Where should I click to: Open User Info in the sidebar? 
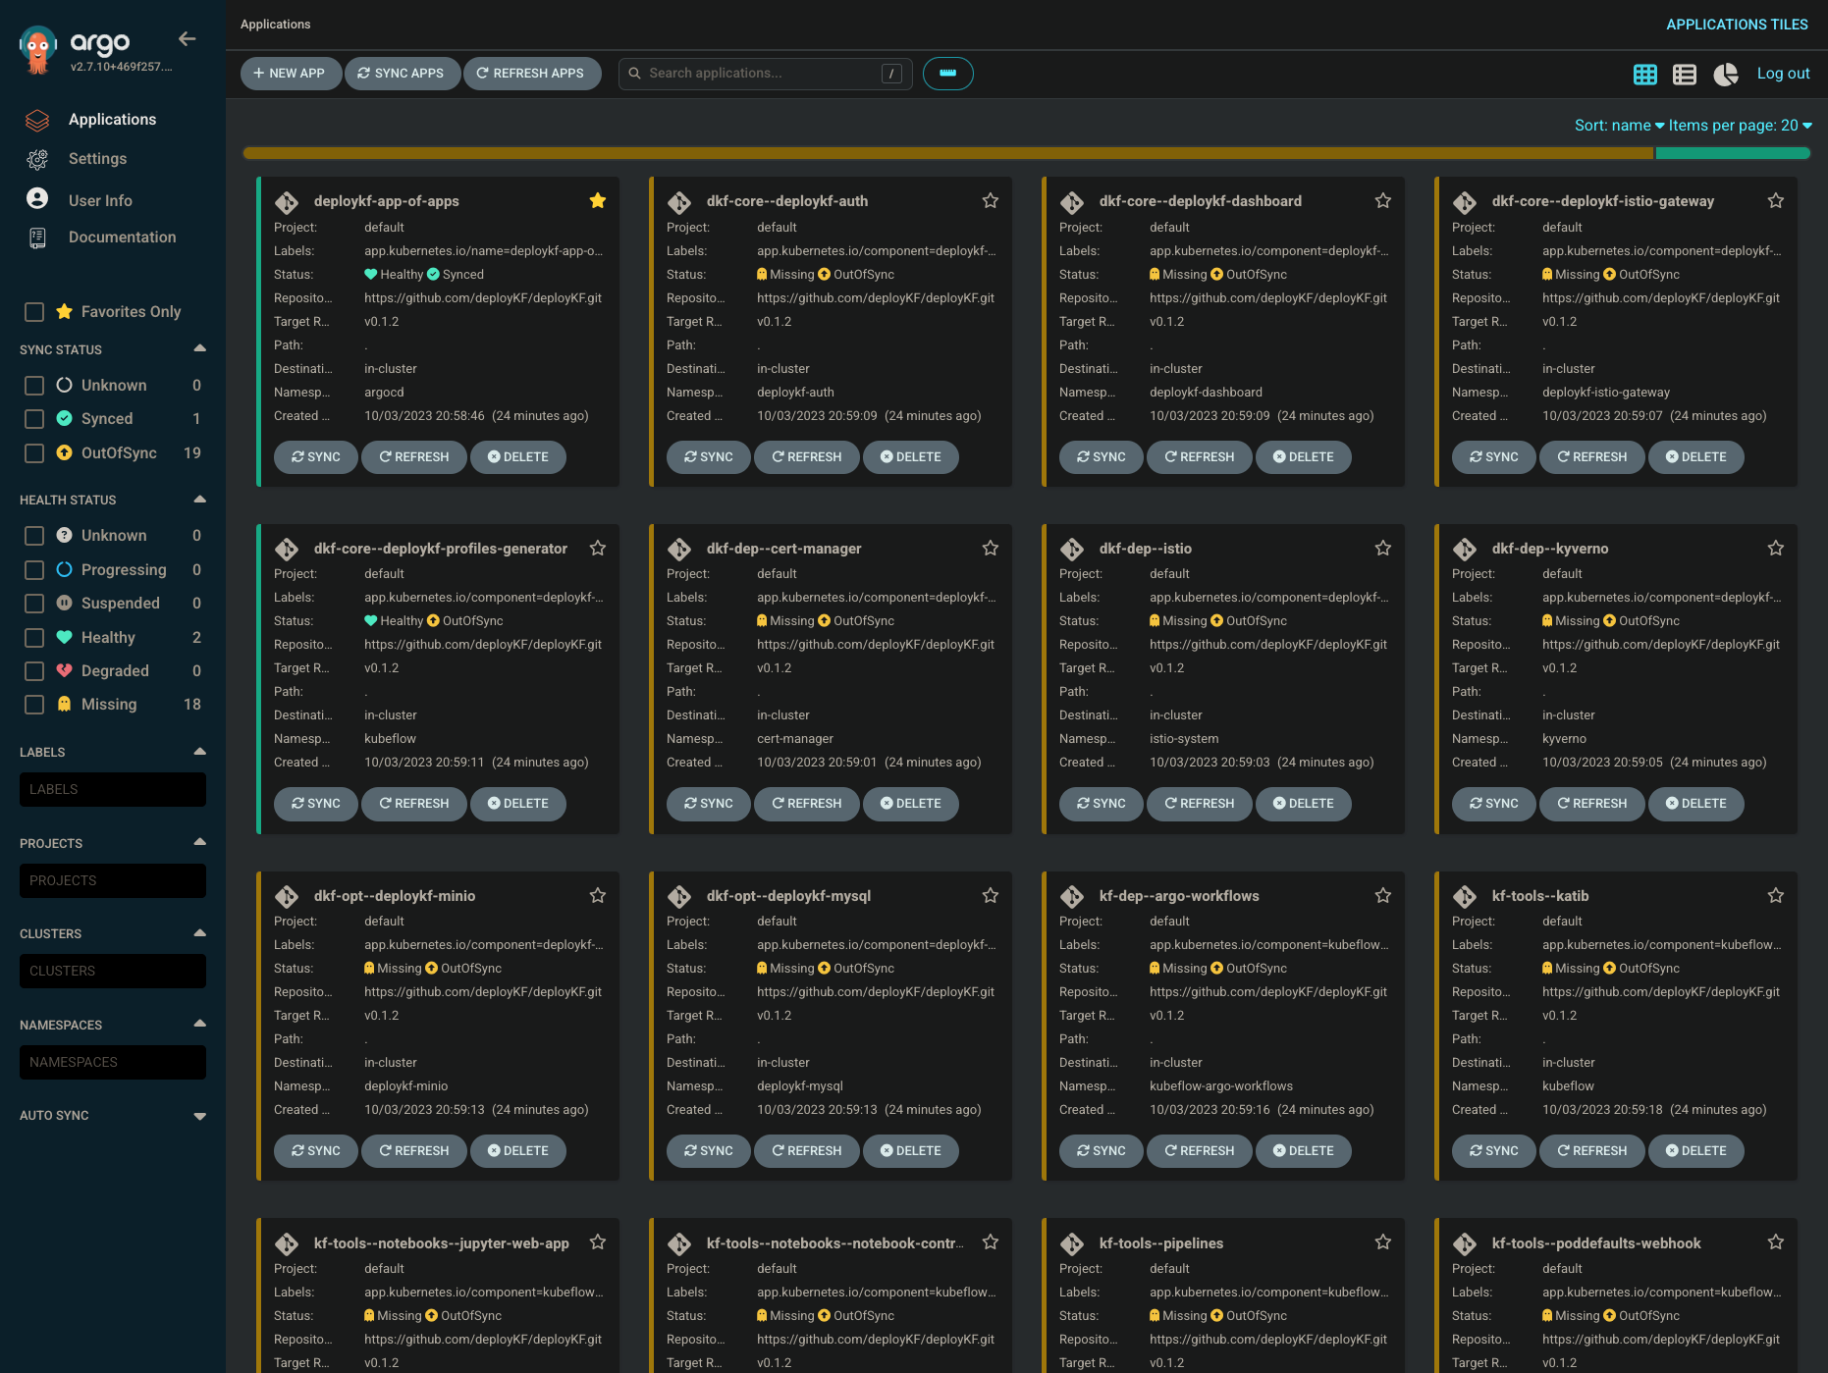[100, 200]
